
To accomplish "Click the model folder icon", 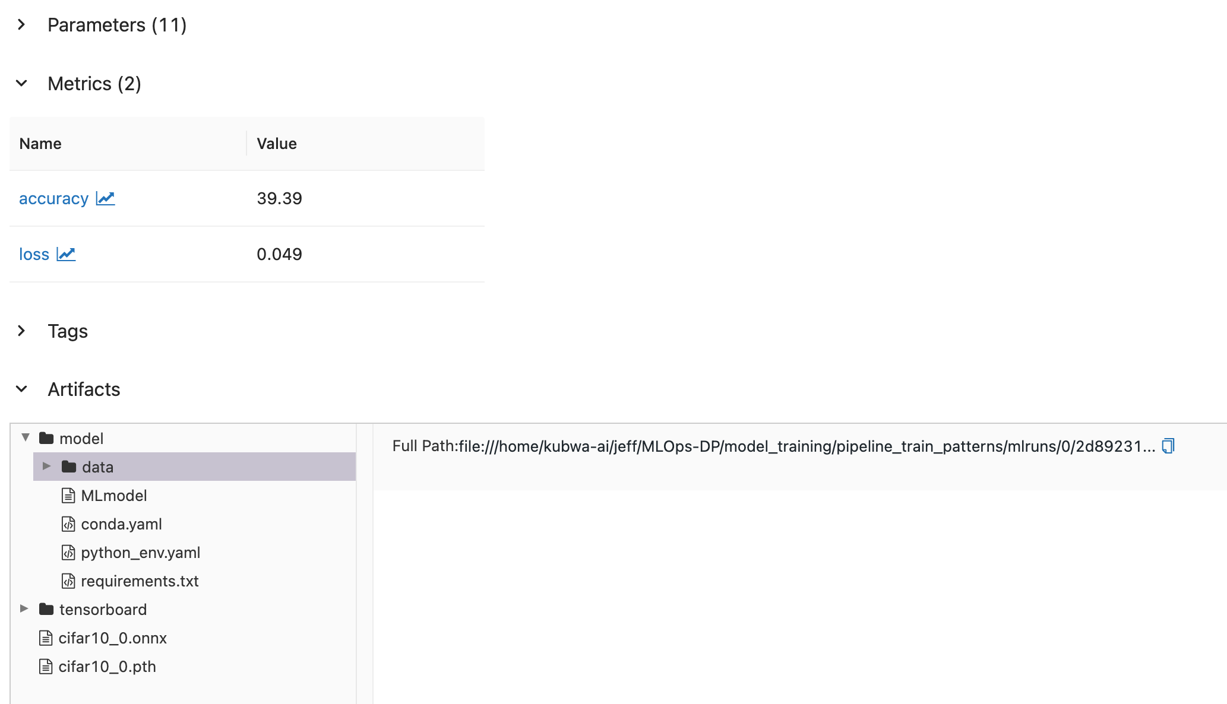I will point(46,439).
